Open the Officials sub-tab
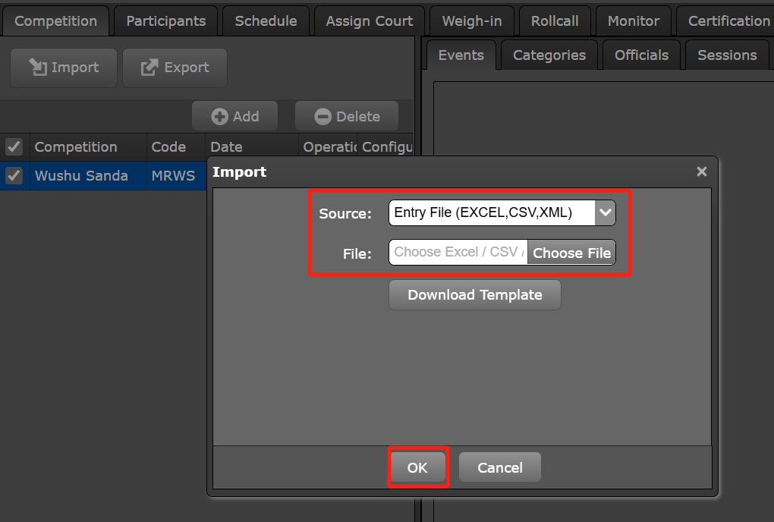 click(x=641, y=55)
